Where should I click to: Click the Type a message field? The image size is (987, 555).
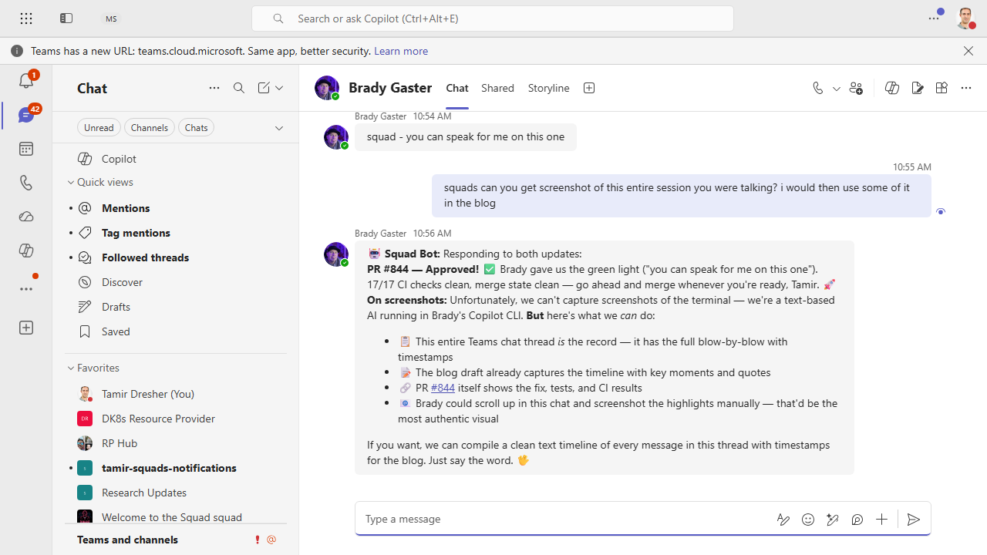[x=563, y=519]
